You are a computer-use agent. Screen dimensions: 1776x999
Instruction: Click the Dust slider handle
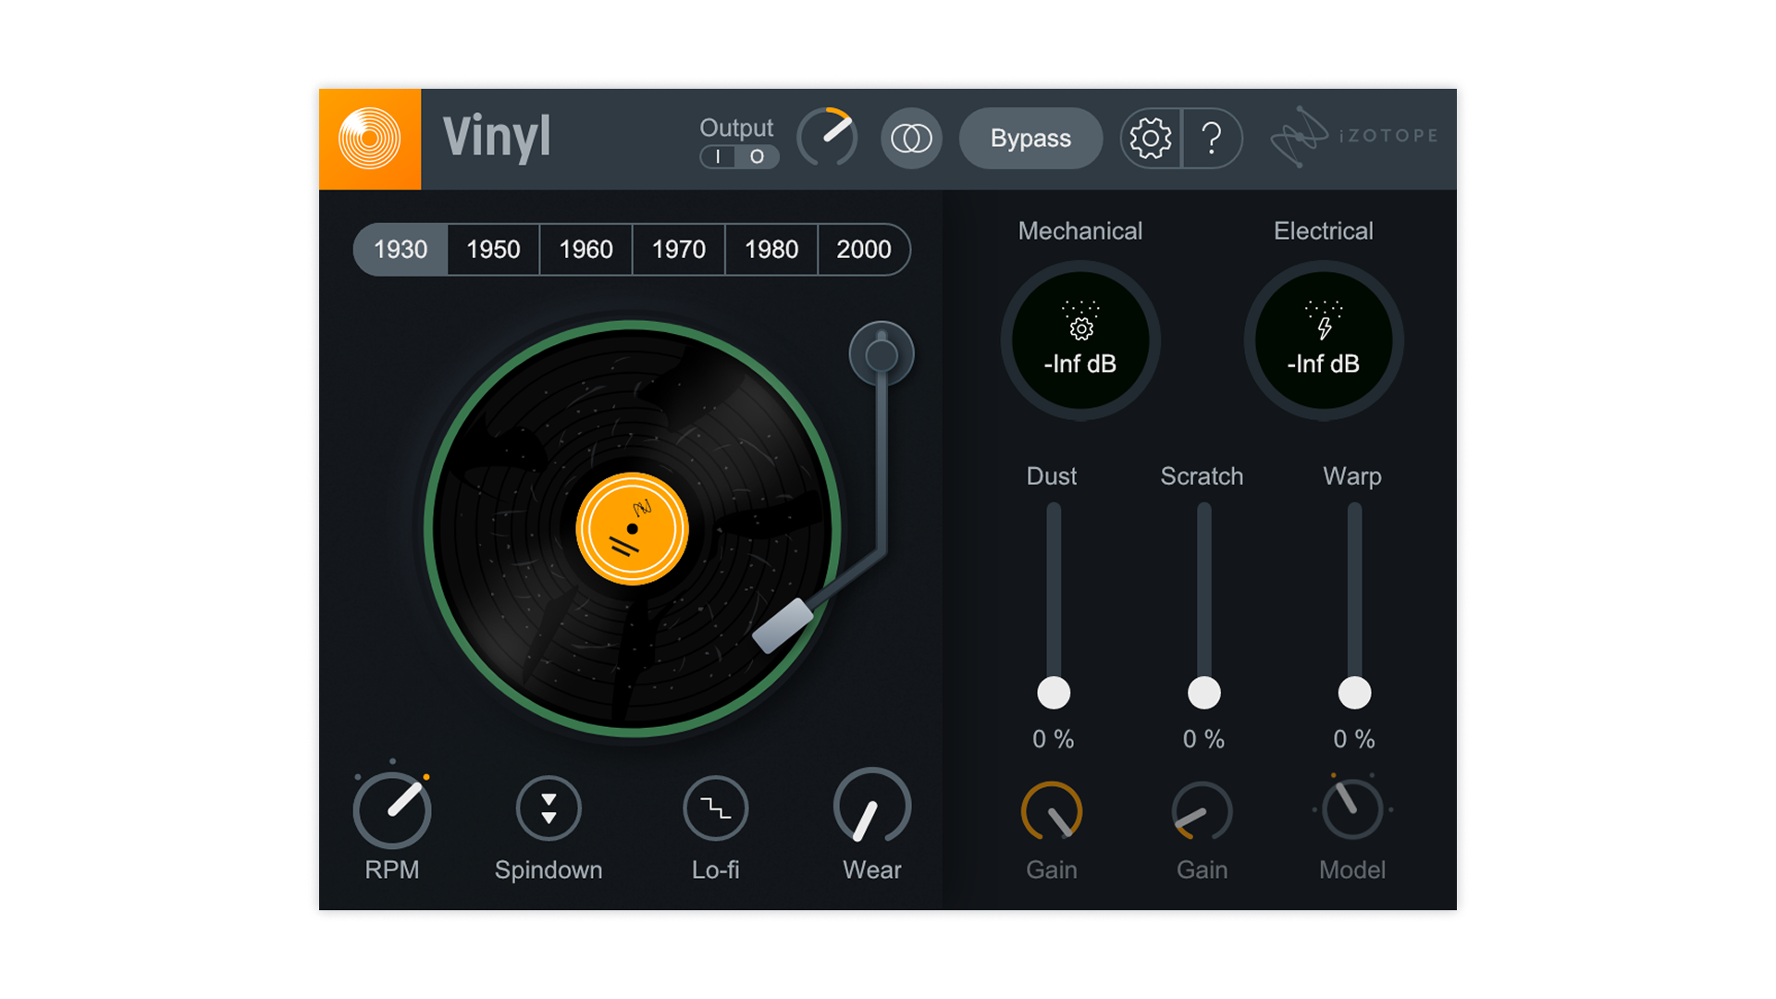point(1054,693)
